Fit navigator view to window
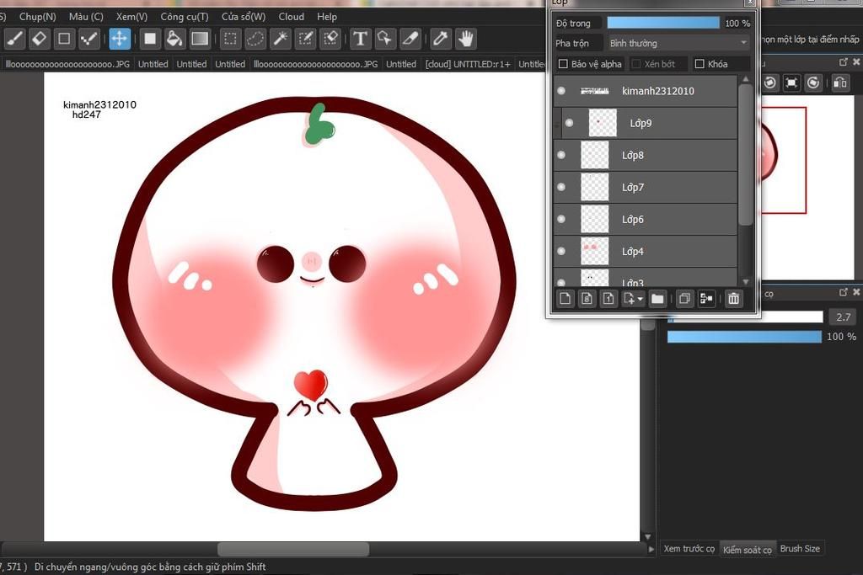863x575 pixels. pos(791,83)
